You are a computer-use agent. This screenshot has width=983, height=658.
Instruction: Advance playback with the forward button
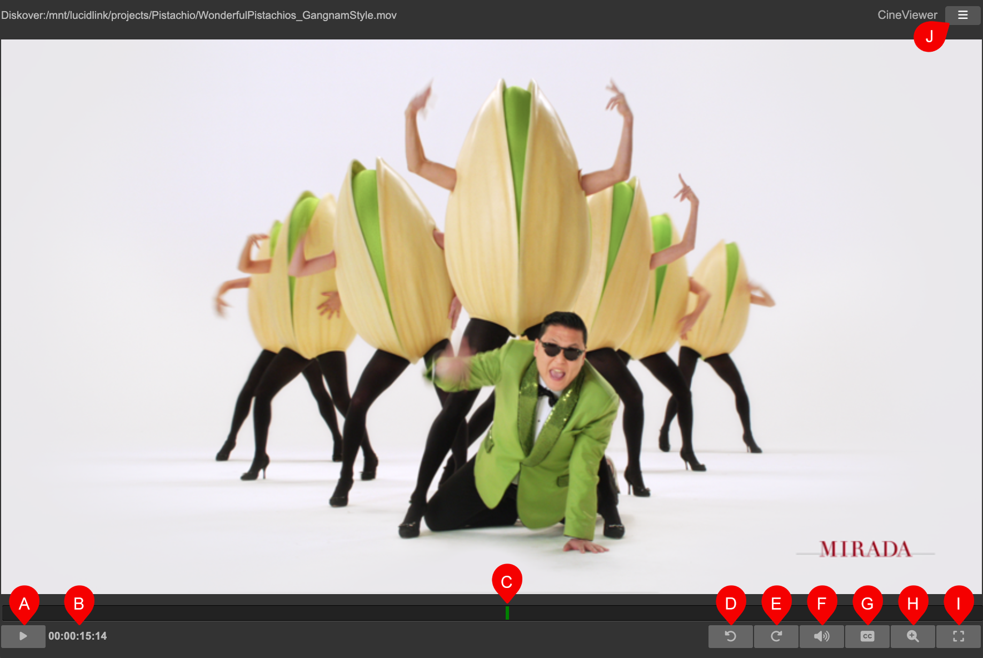coord(776,636)
